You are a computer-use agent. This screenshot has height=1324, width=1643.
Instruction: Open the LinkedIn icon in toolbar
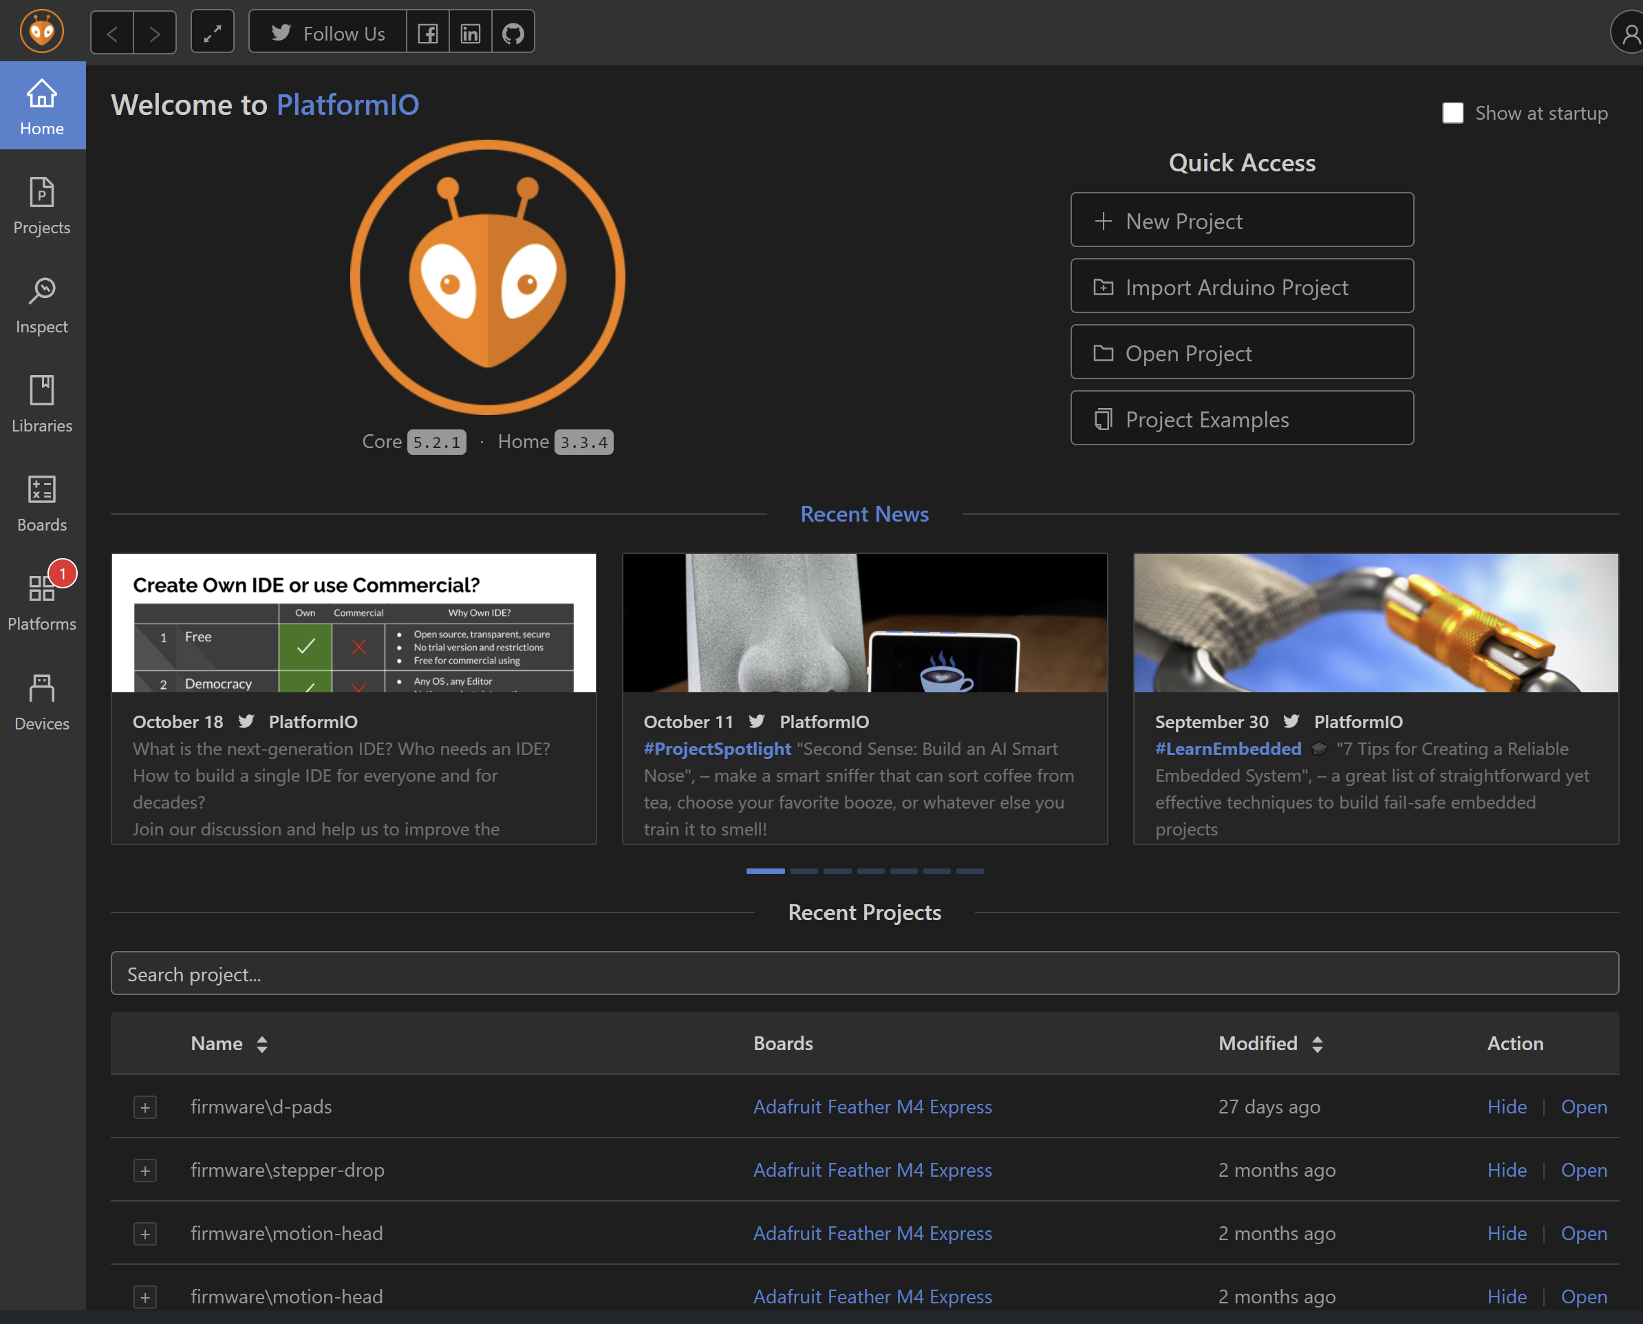click(471, 33)
